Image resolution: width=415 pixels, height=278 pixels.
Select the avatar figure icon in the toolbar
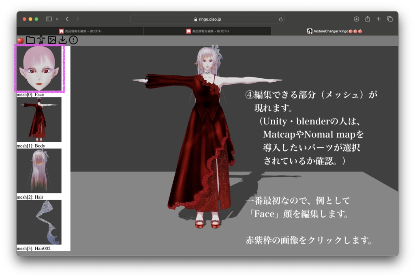pos(41,40)
